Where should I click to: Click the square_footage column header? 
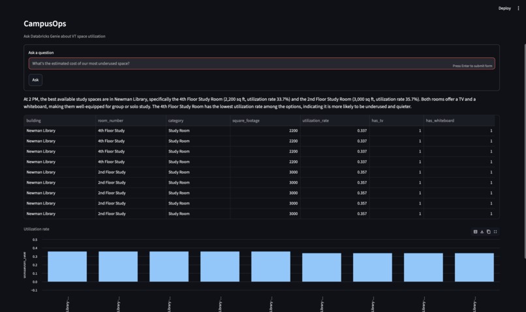coord(265,121)
